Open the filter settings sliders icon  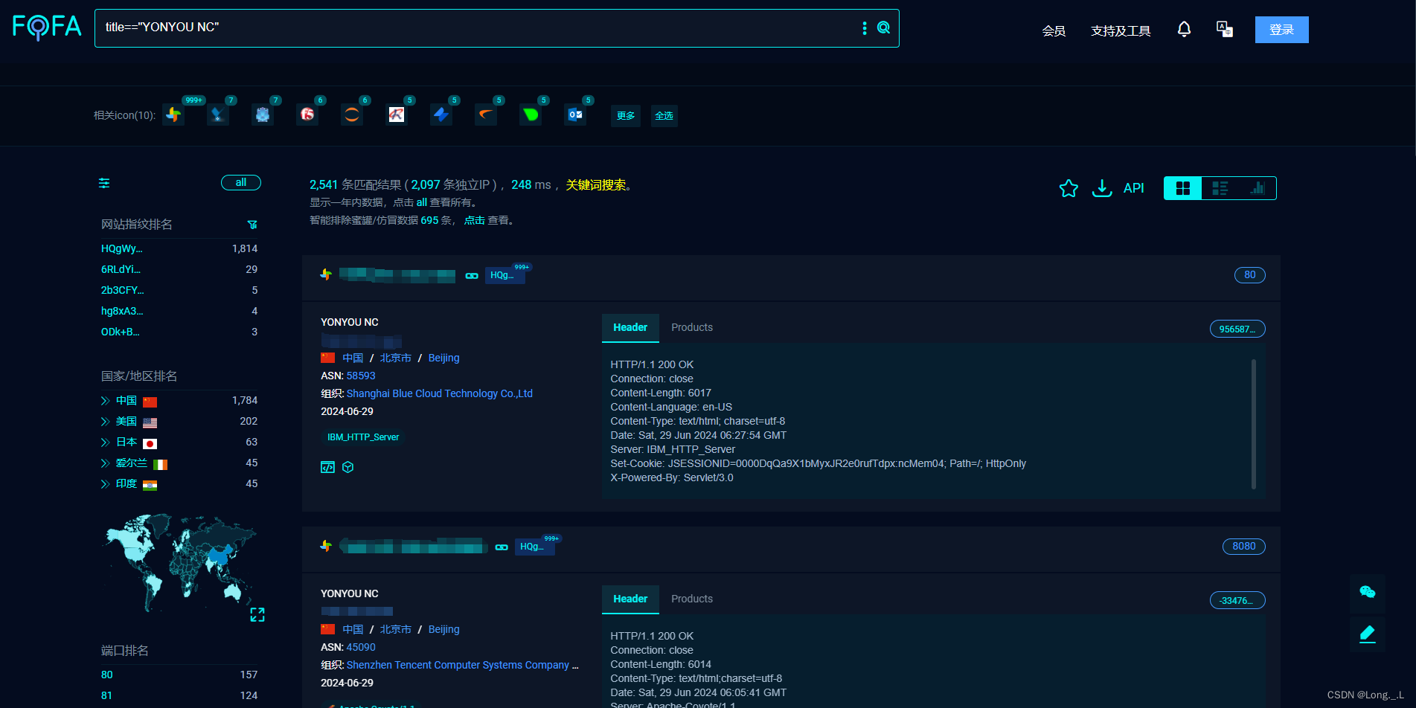pos(104,183)
